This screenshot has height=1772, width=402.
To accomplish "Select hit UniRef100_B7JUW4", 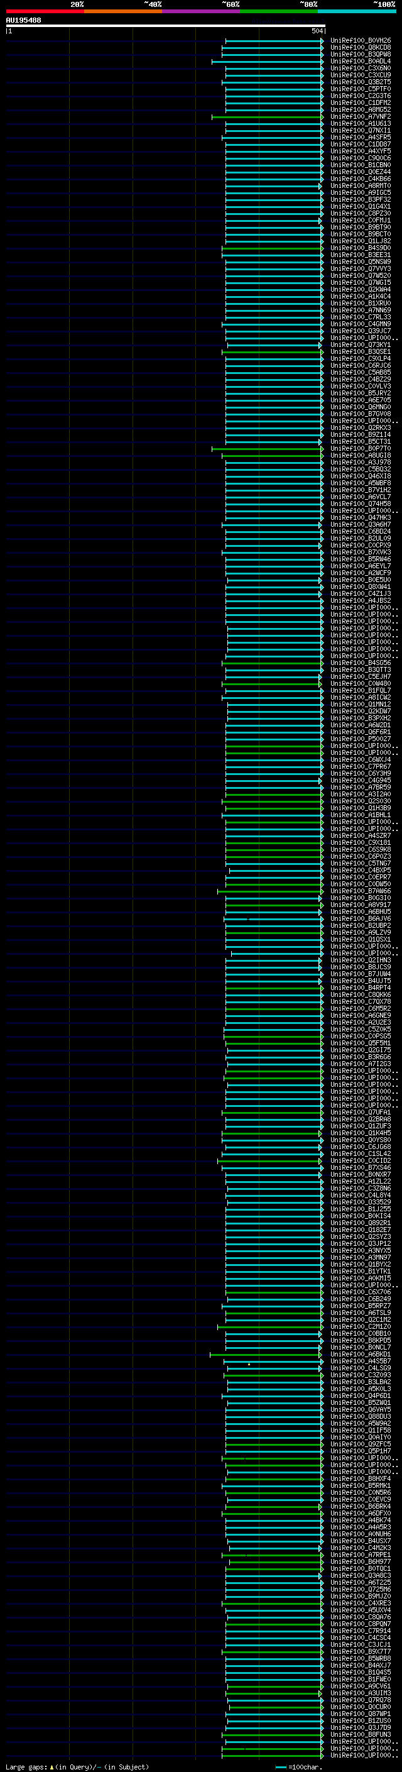I will click(360, 974).
